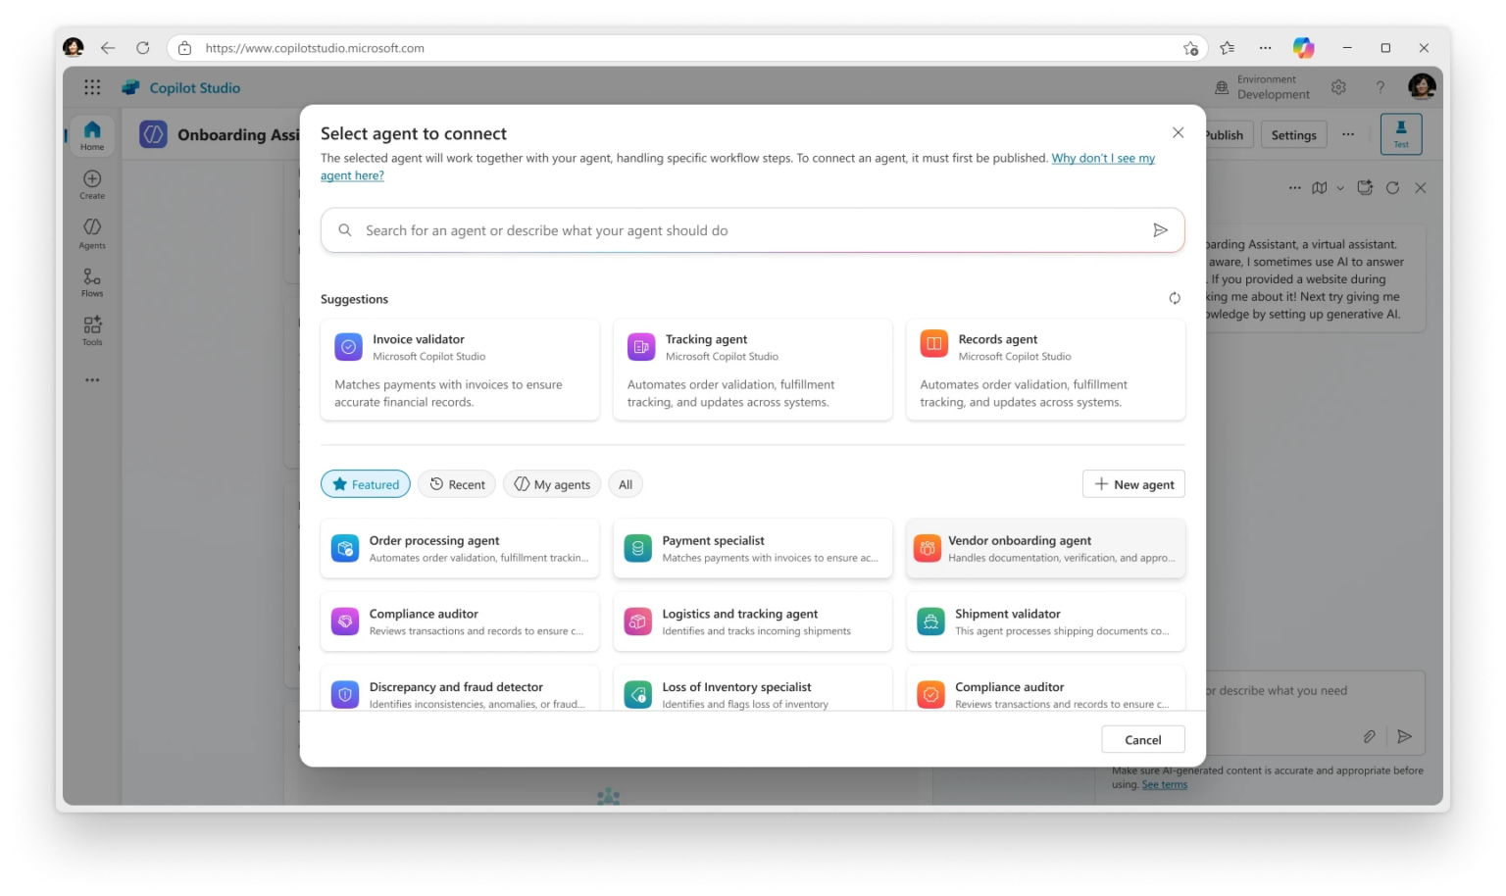Viewport: 1506px width, 896px height.
Task: Close the Select agent to connect dialog
Action: pyautogui.click(x=1178, y=132)
